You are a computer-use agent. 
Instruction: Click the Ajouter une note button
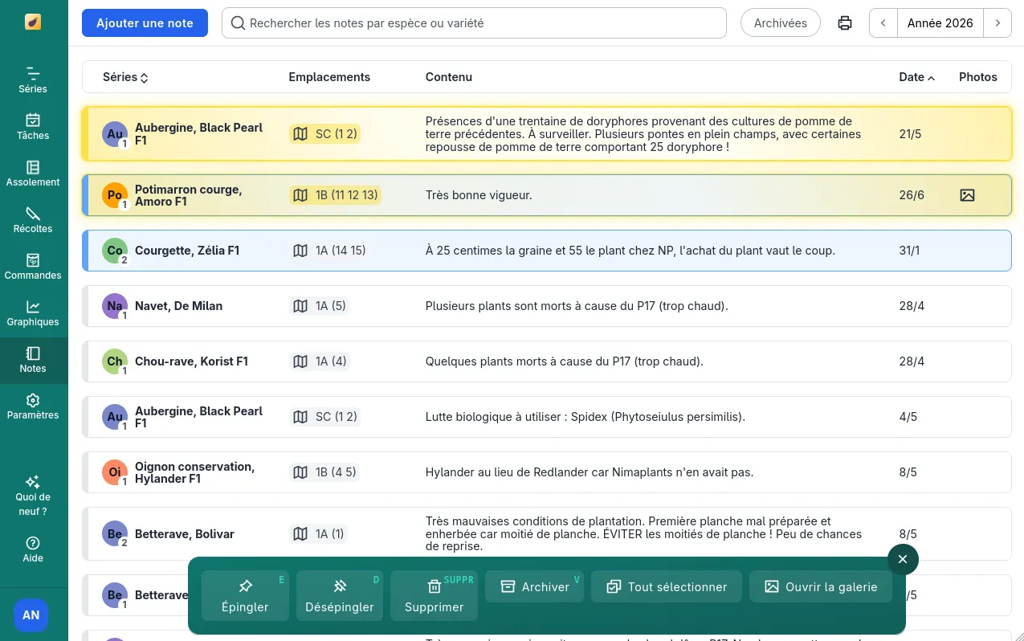[x=145, y=23]
